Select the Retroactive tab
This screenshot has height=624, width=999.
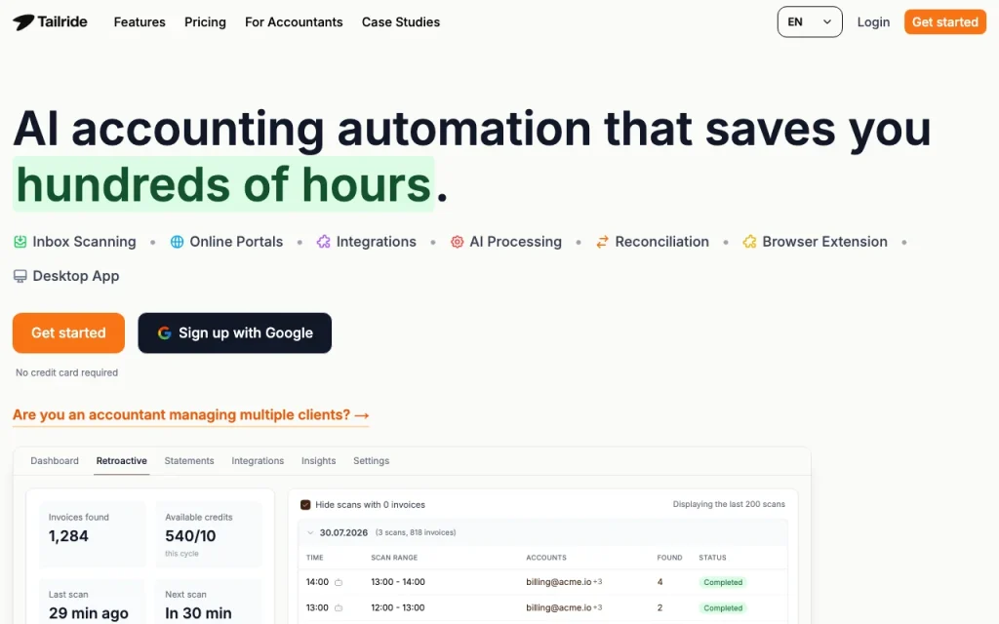tap(122, 461)
